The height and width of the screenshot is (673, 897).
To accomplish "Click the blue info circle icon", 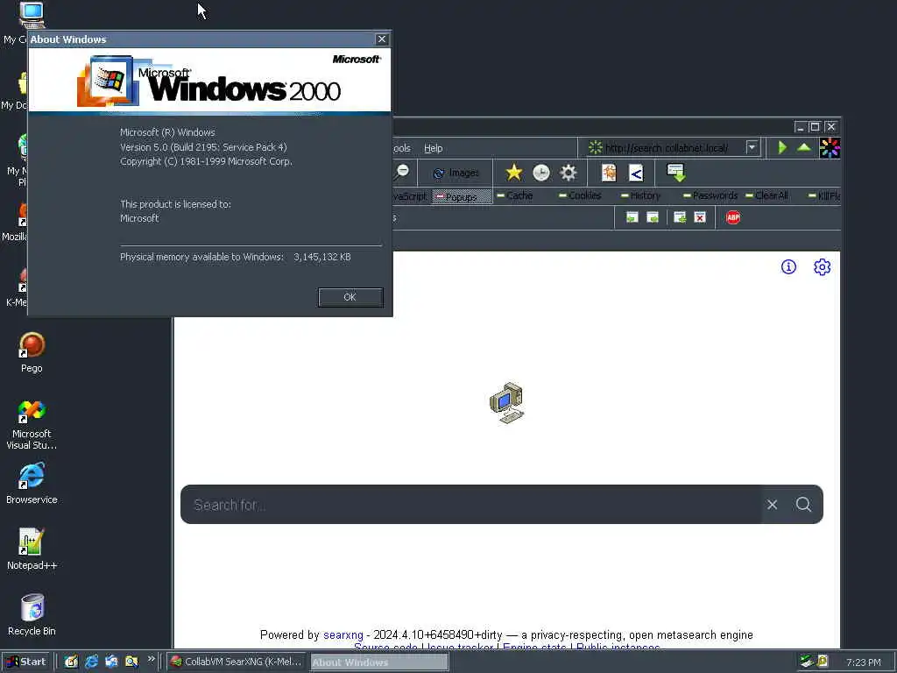I will (788, 266).
